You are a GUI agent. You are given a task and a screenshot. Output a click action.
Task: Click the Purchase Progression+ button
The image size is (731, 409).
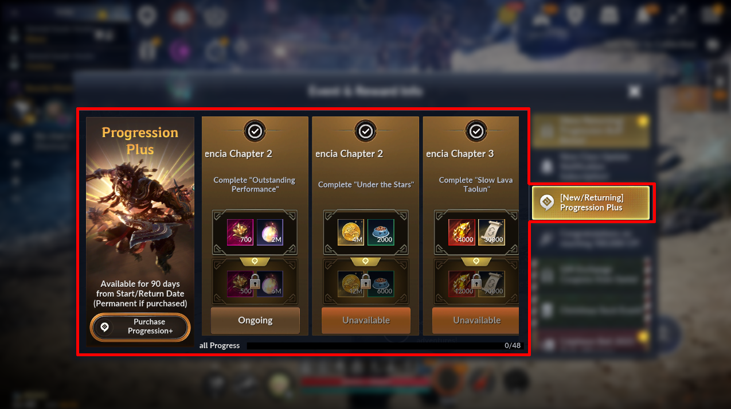140,326
